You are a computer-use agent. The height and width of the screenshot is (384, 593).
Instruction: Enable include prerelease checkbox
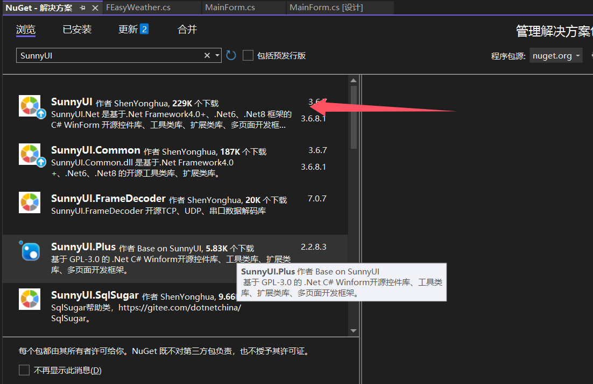pyautogui.click(x=248, y=55)
